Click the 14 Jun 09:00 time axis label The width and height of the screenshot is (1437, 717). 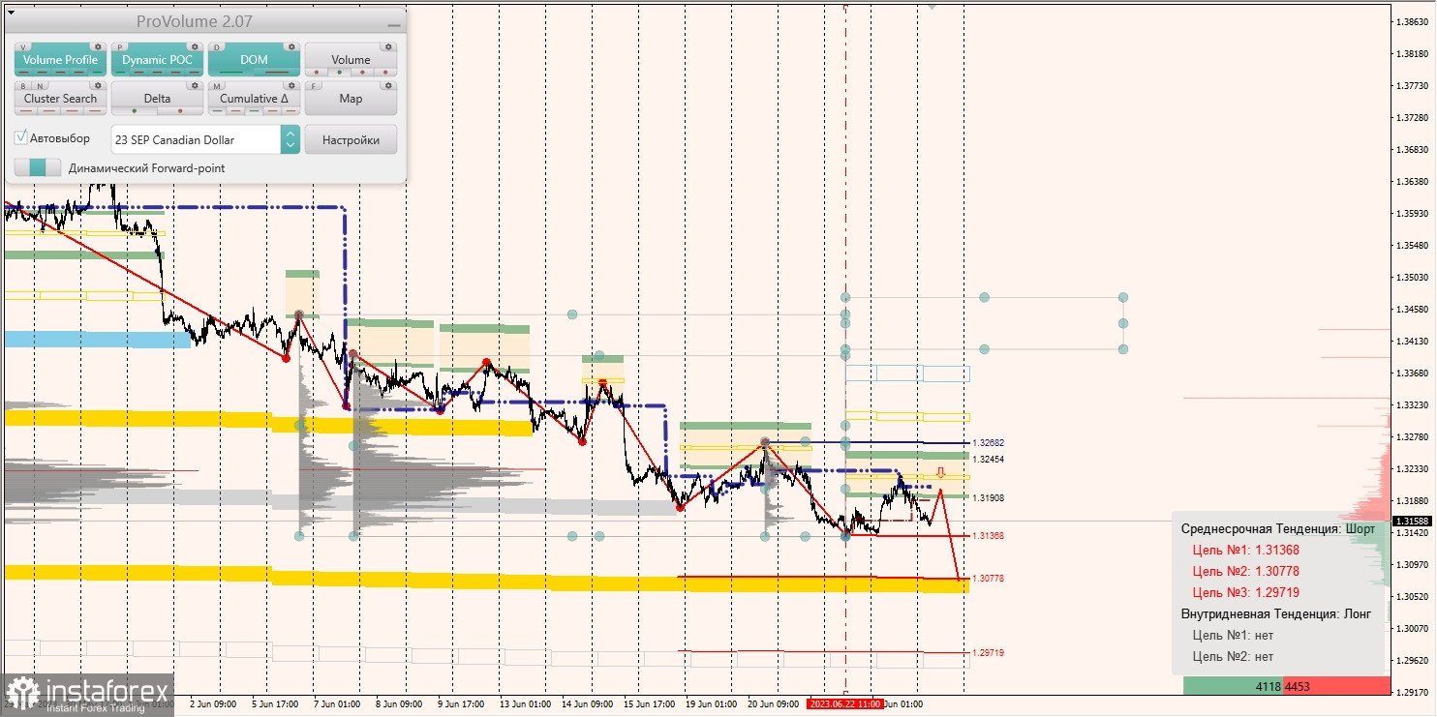tap(589, 704)
